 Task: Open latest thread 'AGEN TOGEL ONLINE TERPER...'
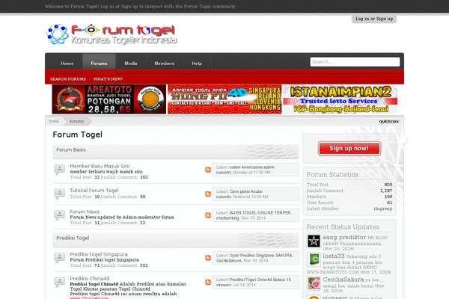point(262,212)
